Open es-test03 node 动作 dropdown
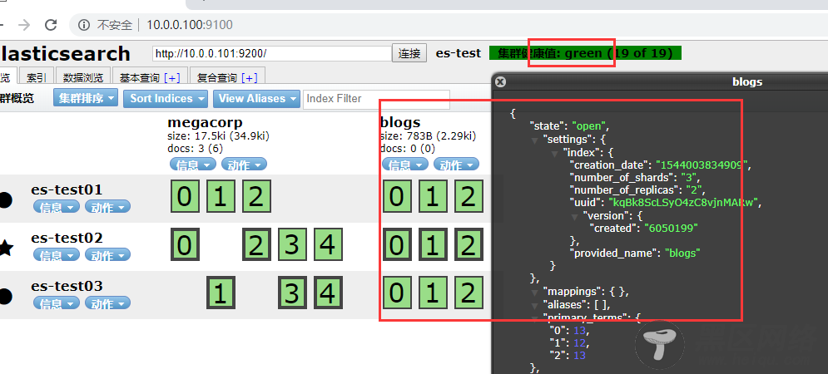Viewport: 828px width, 374px height. pyautogui.click(x=107, y=304)
